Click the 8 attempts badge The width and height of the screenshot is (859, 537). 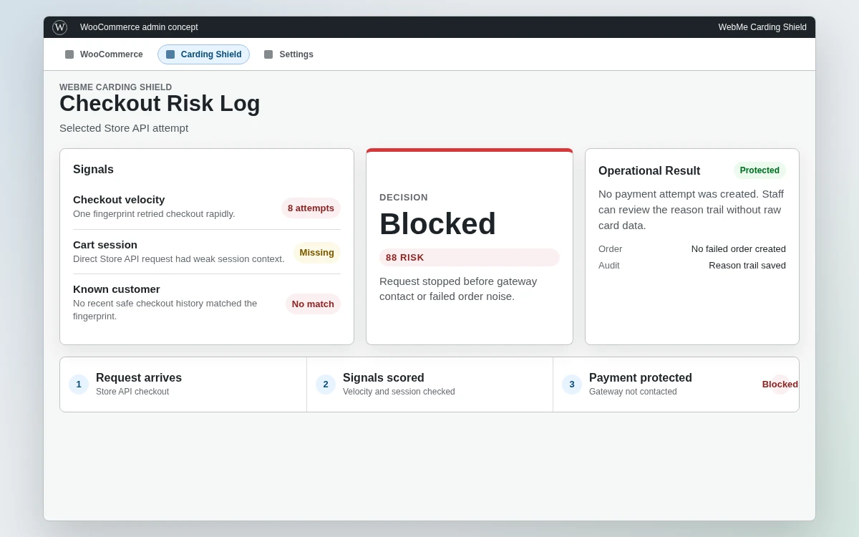[311, 208]
